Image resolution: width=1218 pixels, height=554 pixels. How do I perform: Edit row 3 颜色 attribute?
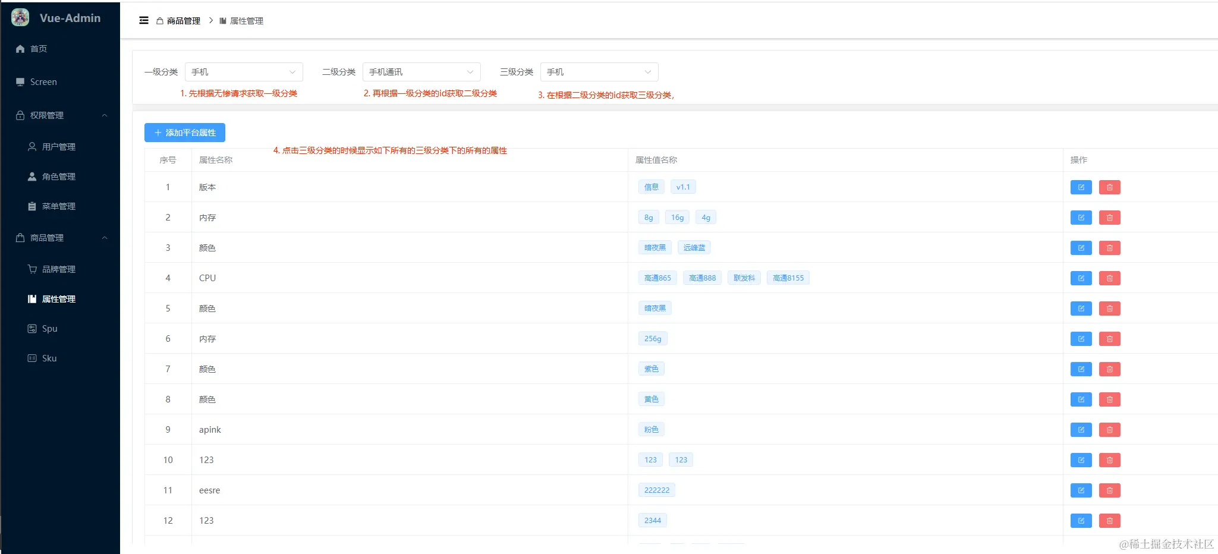(x=1081, y=248)
